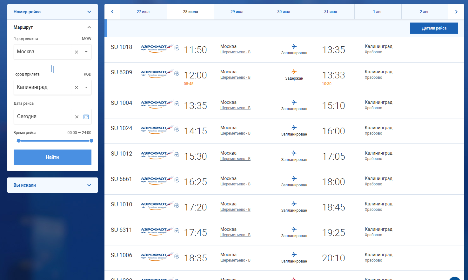Click the Задержан status text
This screenshot has width=468, height=280.
(294, 78)
